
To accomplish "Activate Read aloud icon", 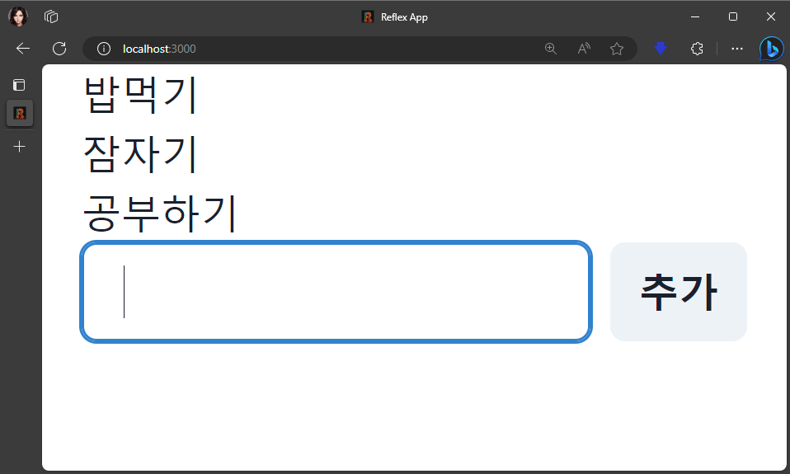I will pyautogui.click(x=584, y=49).
